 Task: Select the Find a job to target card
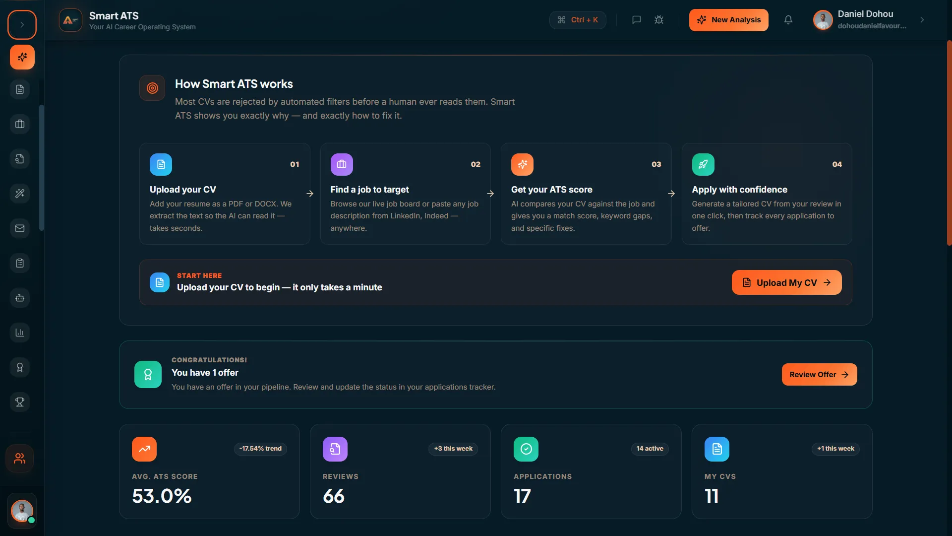(x=406, y=194)
